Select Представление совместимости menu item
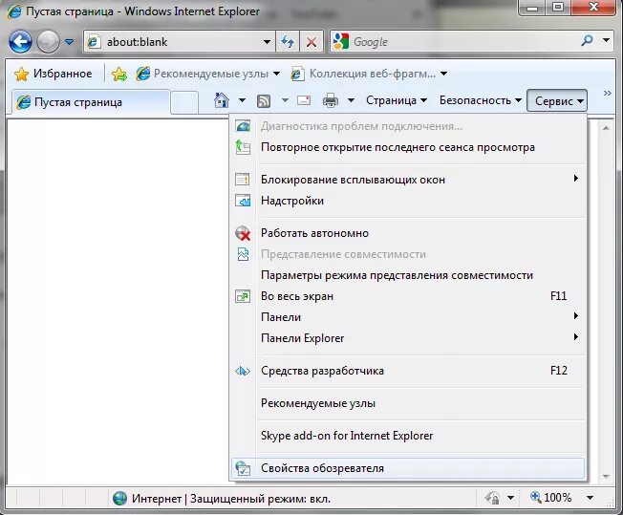Screen dimensions: 623x515 pyautogui.click(x=407, y=254)
